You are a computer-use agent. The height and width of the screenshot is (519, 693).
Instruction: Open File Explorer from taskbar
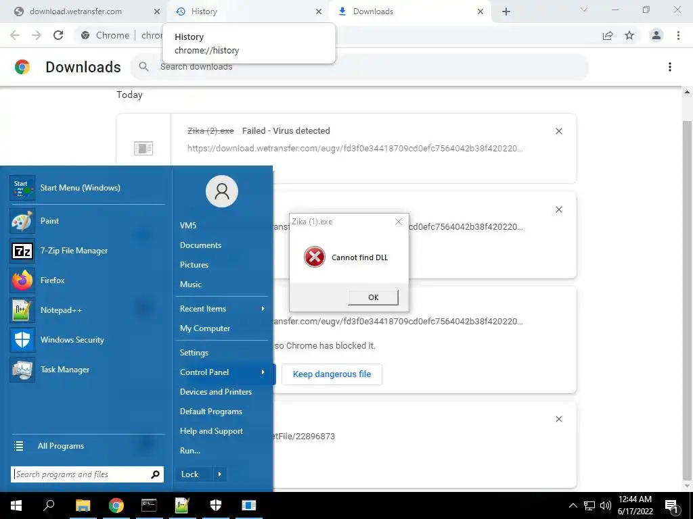coord(83,505)
